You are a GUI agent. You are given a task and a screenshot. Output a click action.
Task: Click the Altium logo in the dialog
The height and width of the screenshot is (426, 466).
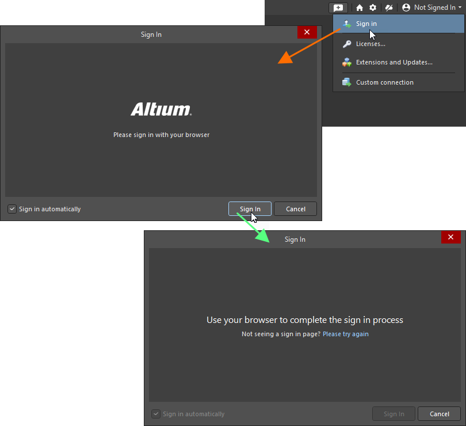click(162, 109)
